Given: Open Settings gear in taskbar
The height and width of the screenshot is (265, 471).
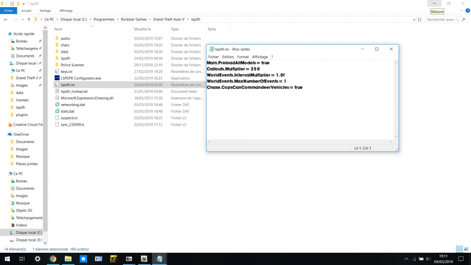Looking at the screenshot, I should [38, 259].
